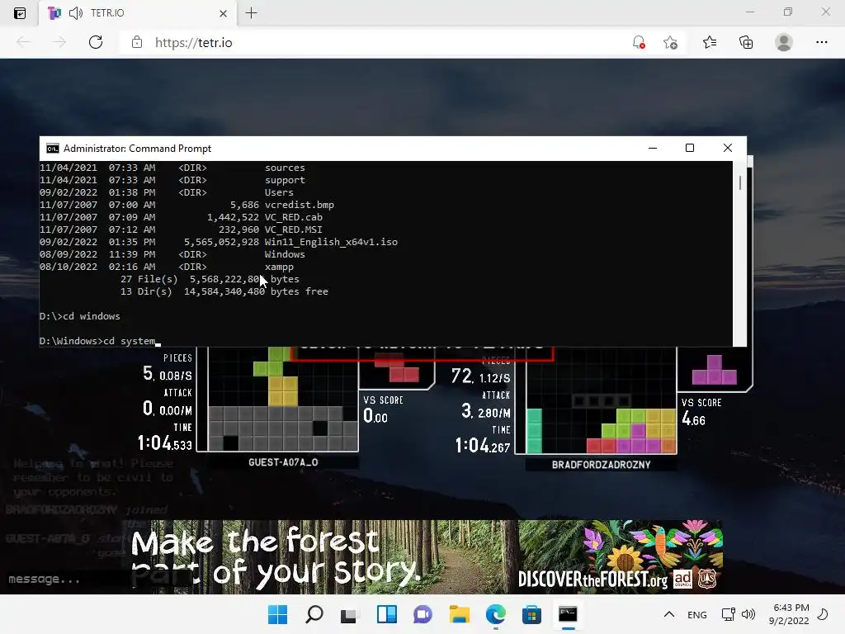Click the browser back arrow
The width and height of the screenshot is (845, 634).
pos(23,42)
